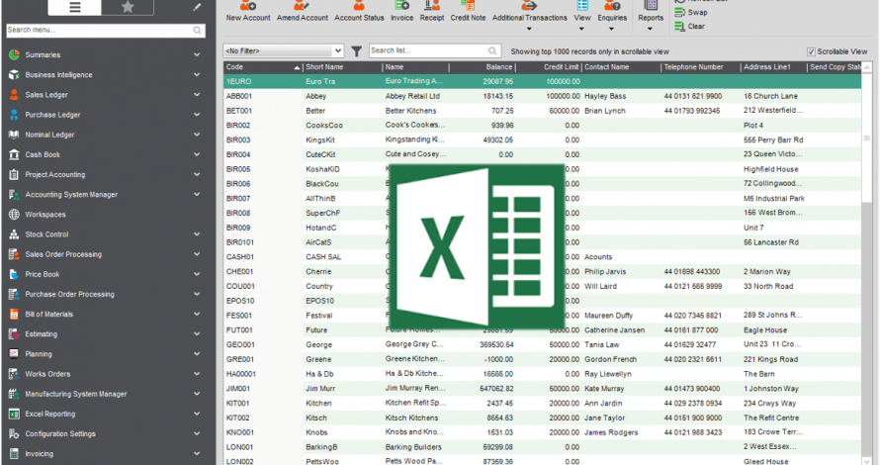Sort by the Credit Limit column header
This screenshot has height=465, width=880.
point(549,67)
